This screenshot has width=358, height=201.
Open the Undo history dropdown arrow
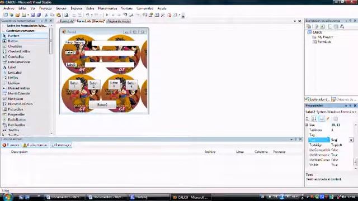click(92, 15)
